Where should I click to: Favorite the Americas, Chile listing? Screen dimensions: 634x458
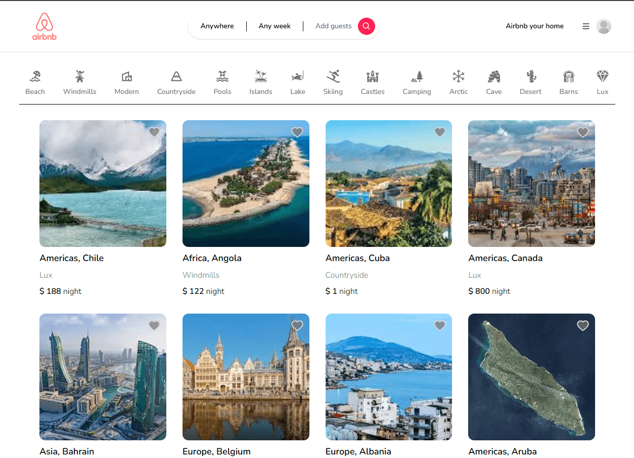point(154,132)
